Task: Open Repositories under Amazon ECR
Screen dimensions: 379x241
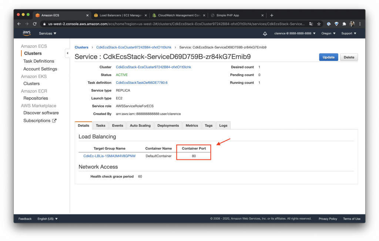Action: (x=36, y=98)
